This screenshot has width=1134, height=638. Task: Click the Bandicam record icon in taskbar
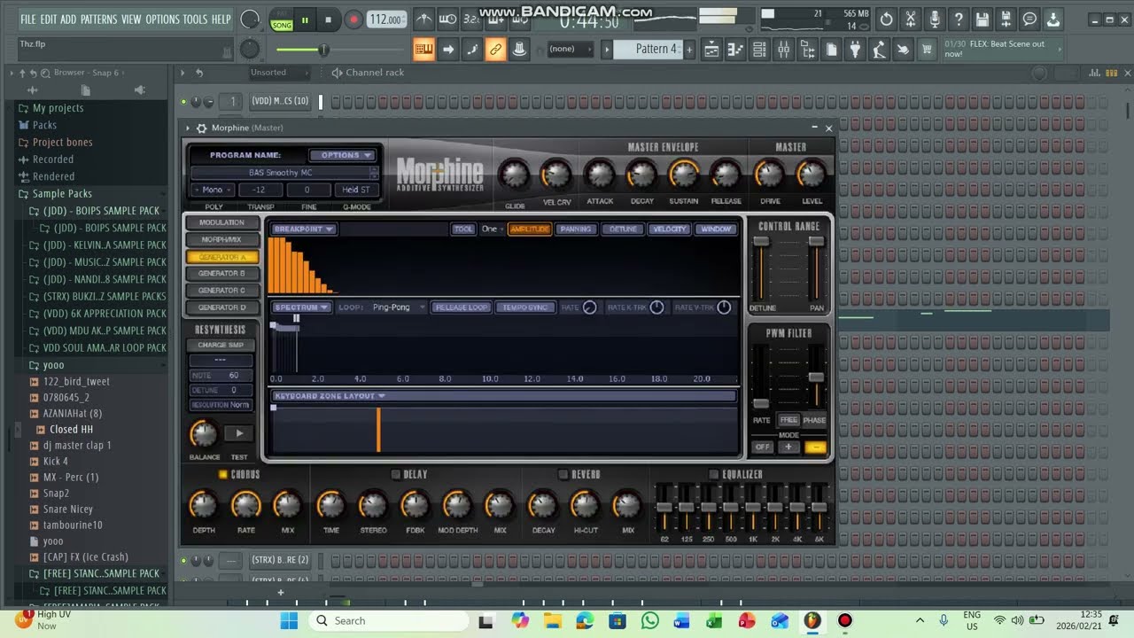tap(845, 620)
